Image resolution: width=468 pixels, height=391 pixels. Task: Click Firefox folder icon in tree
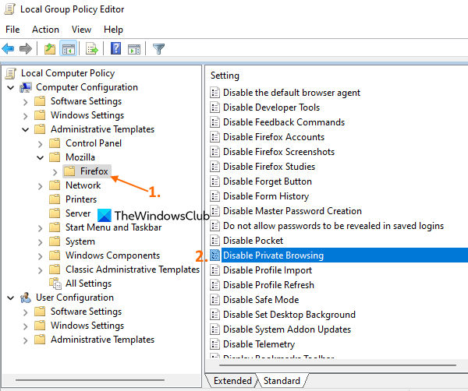69,171
